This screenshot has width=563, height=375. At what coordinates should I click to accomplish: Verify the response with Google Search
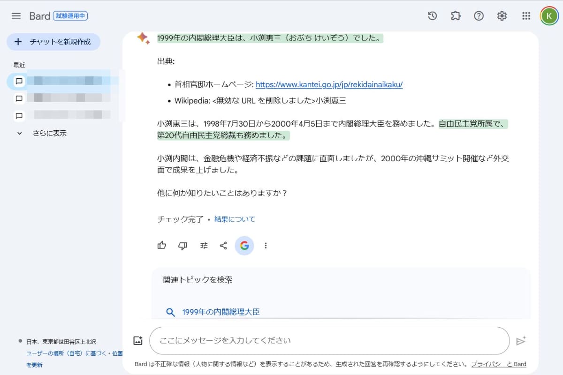[x=244, y=245]
